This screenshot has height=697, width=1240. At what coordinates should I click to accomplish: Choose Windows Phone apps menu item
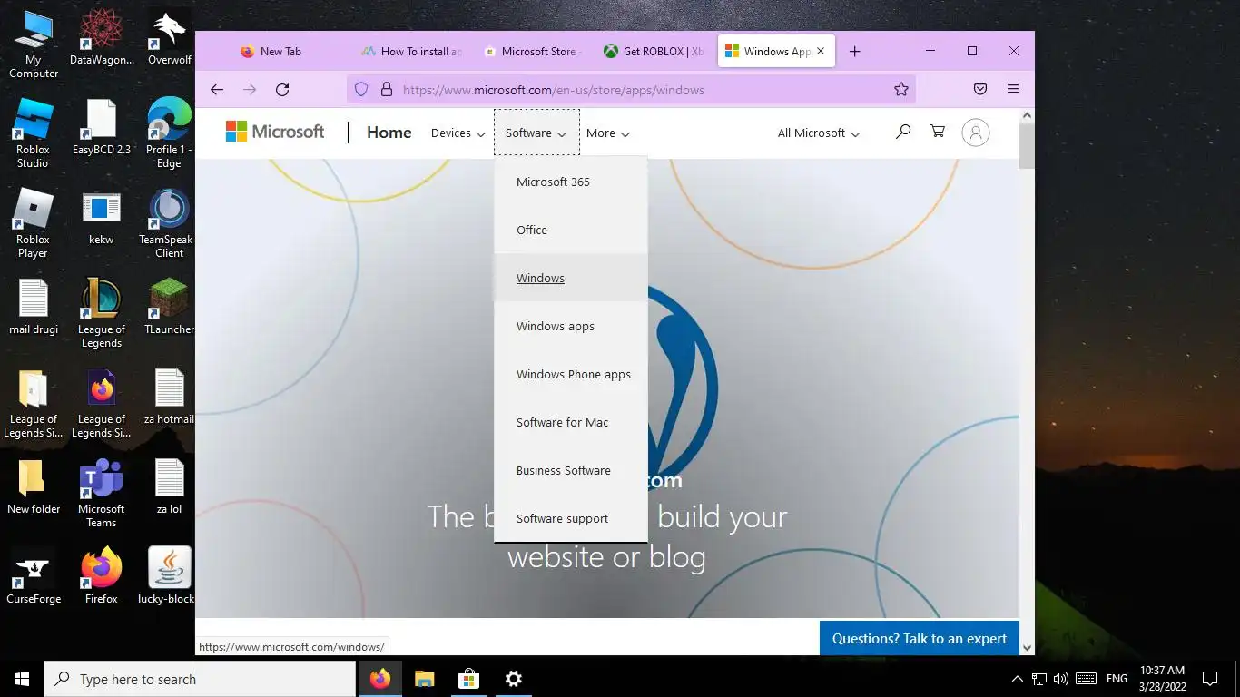point(571,374)
